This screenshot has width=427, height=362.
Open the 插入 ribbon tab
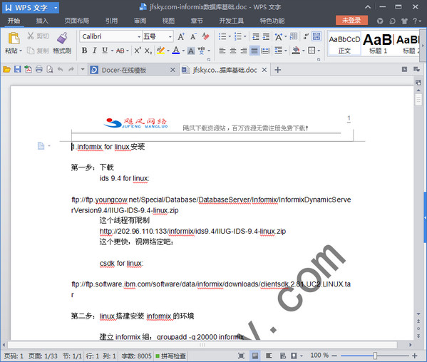coord(42,21)
